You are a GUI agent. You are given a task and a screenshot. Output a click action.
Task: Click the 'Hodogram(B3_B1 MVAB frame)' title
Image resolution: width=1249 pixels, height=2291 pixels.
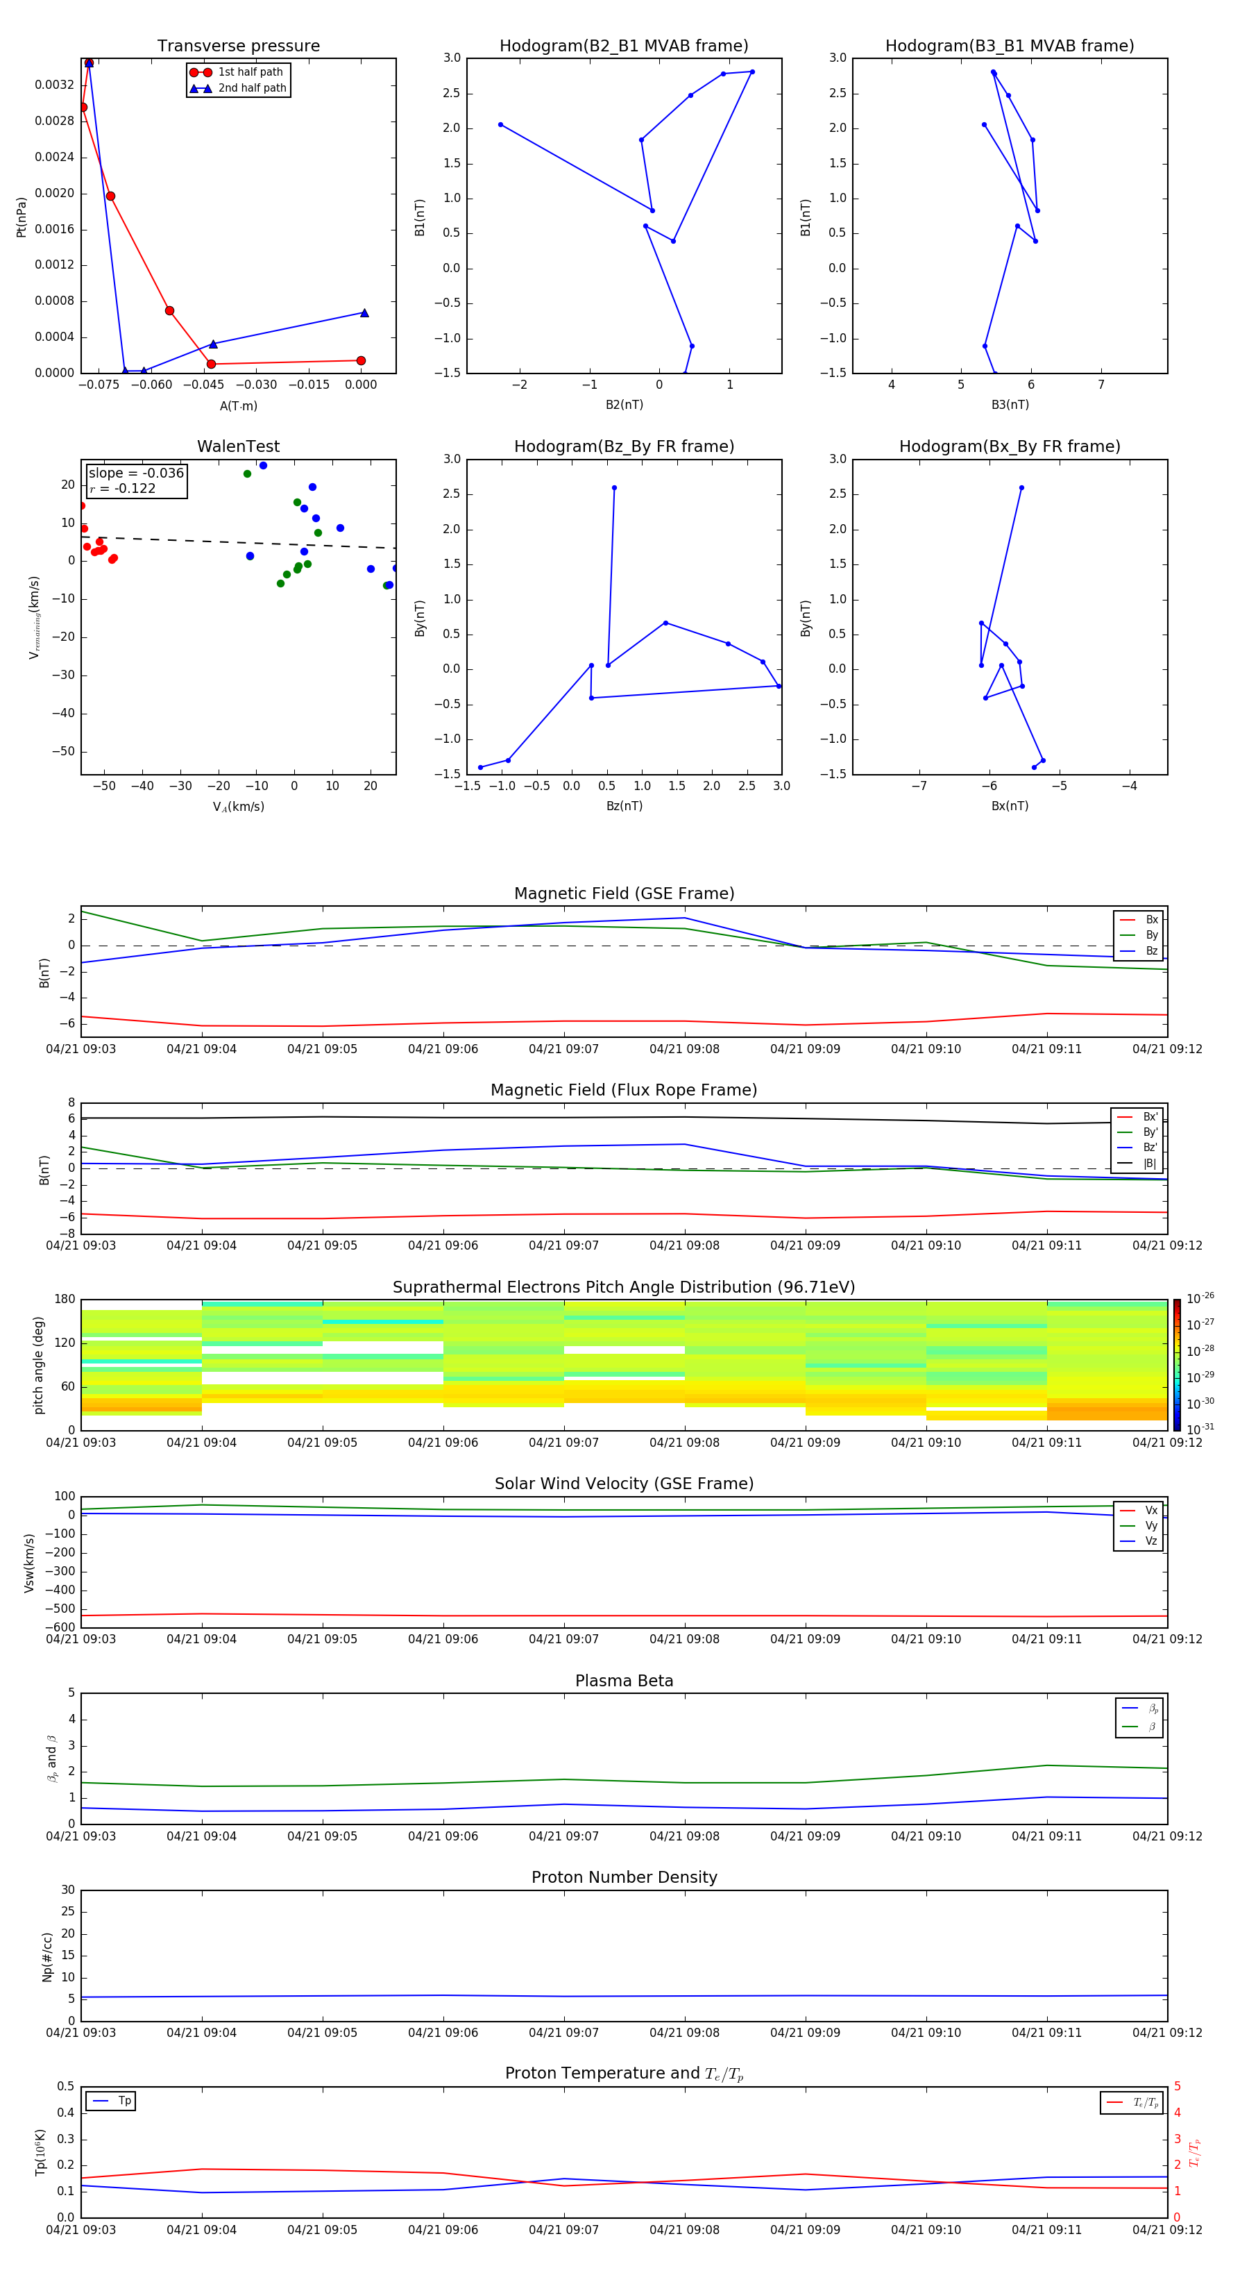tap(1010, 47)
